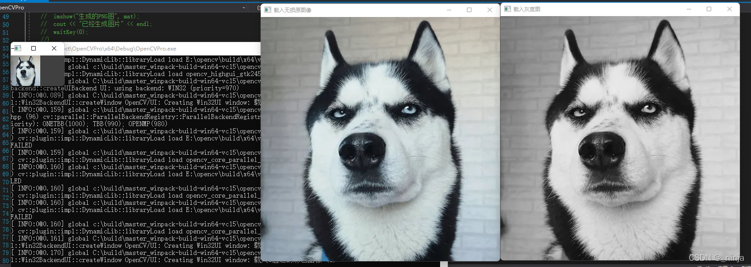
Task: Click console line 'ONETBB(1000); TBB(990); OPENMP(980)'
Action: pos(89,124)
